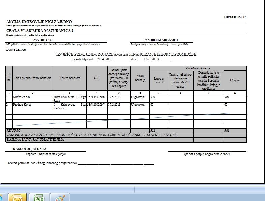Click donor name Mrežnica d.d.
The width and height of the screenshot is (265, 201).
22,97
